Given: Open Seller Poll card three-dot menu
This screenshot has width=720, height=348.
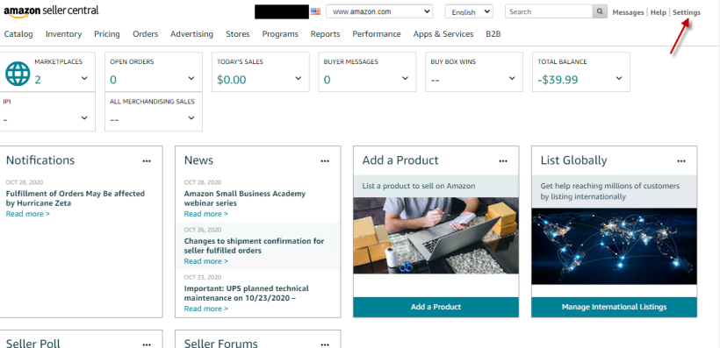Looking at the screenshot, I should (147, 344).
